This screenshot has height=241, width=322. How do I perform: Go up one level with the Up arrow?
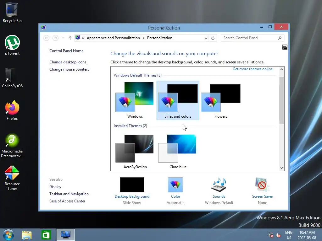(x=70, y=38)
